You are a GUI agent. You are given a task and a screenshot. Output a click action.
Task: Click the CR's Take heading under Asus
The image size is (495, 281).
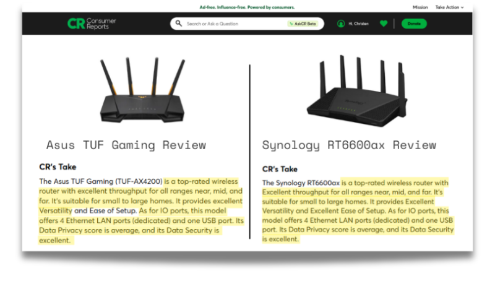58,166
